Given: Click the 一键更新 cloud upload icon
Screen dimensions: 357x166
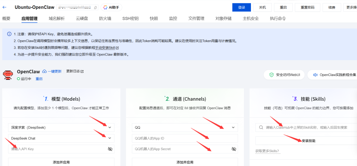Looking at the screenshot, I should (44, 71).
